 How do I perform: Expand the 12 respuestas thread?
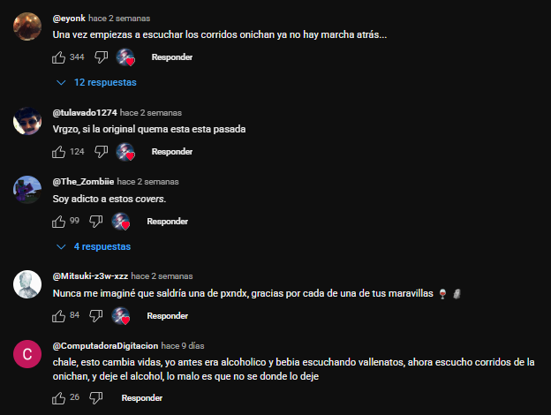96,82
